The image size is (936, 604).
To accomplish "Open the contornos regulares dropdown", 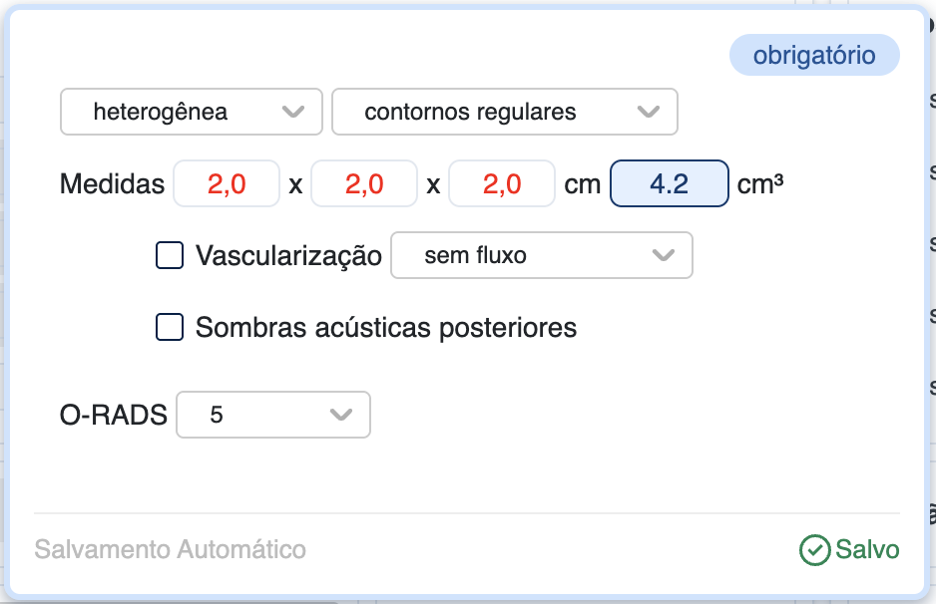I will pyautogui.click(x=504, y=112).
